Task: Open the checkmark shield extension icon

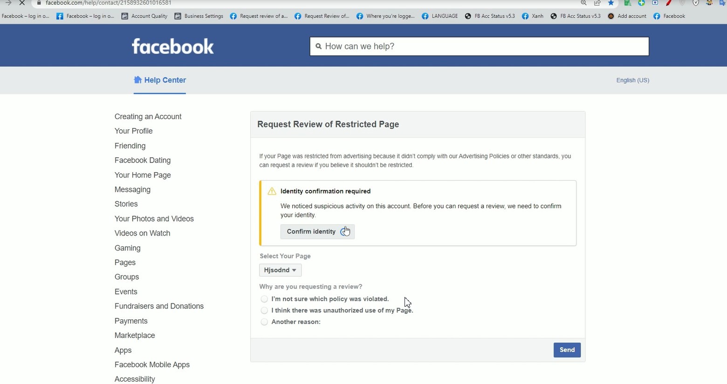Action: click(696, 3)
